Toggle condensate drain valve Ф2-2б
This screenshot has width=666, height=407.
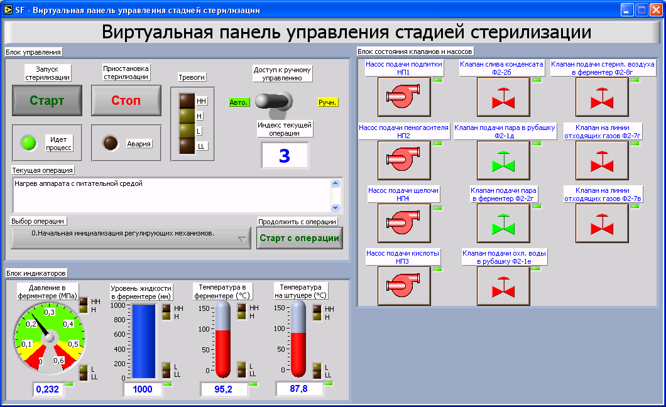click(503, 97)
